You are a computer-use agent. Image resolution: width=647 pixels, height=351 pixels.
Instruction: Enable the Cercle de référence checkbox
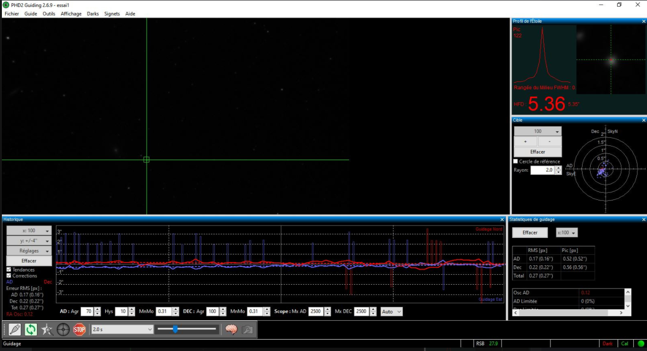[516, 162]
